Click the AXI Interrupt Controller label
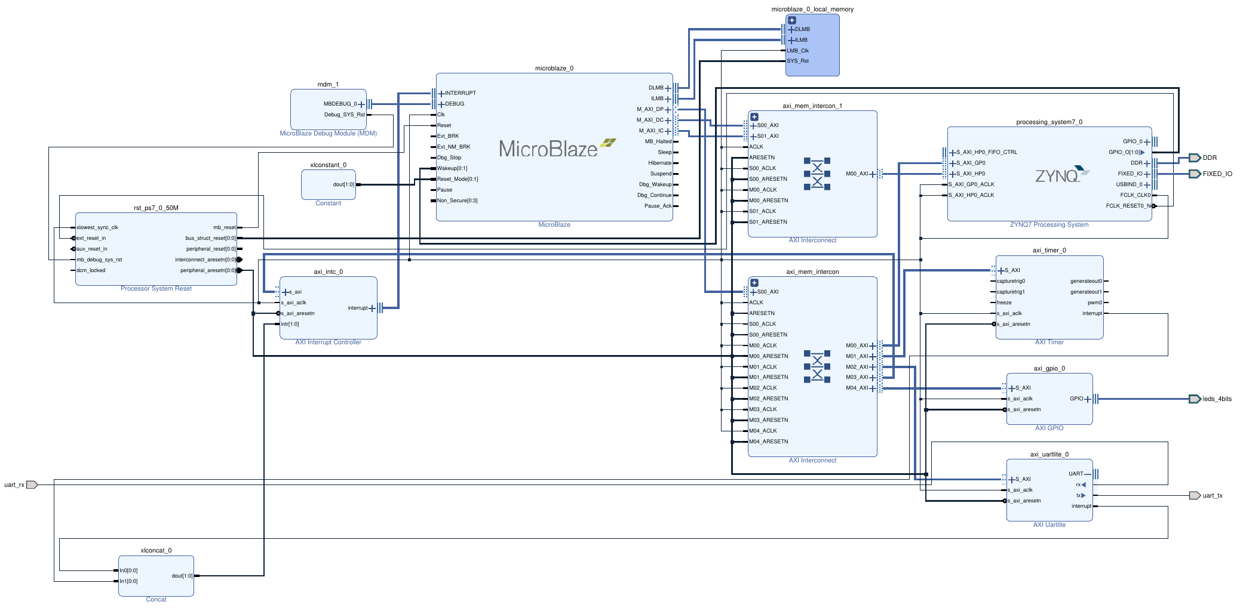1246x611 pixels. click(x=328, y=342)
